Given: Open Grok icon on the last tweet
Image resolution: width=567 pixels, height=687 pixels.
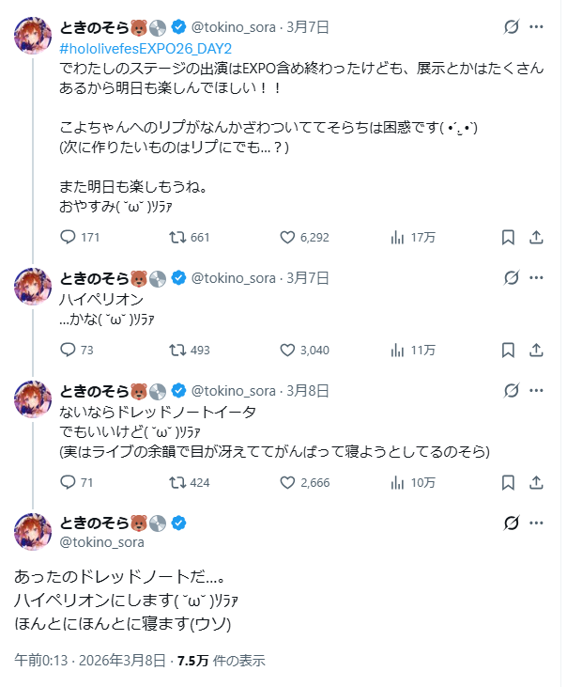Looking at the screenshot, I should [512, 523].
